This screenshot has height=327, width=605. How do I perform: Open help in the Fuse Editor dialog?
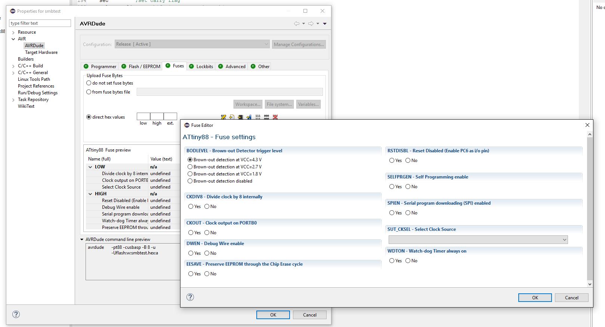click(x=190, y=297)
